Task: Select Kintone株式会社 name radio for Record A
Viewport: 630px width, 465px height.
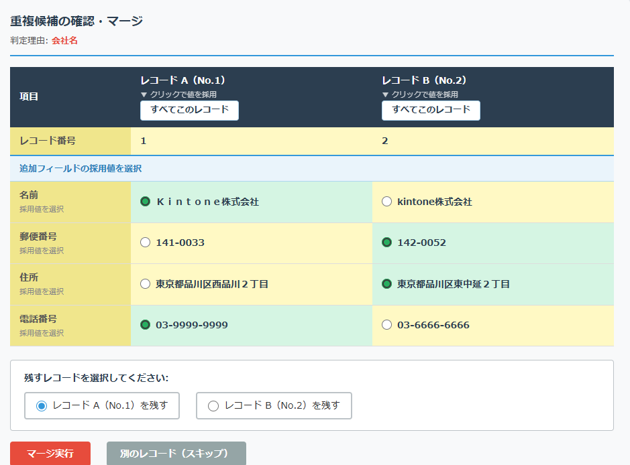Action: click(145, 202)
